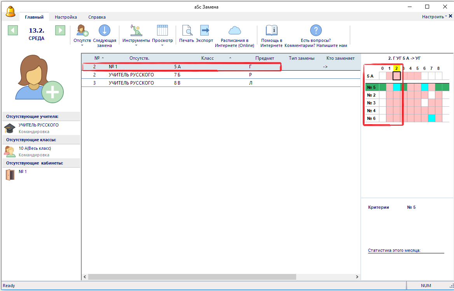Open Помощь в Интернете help icon

[271, 31]
